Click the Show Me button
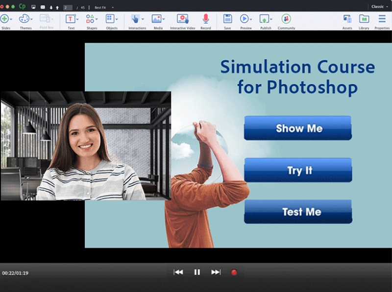392x292 pixels. 298,128
